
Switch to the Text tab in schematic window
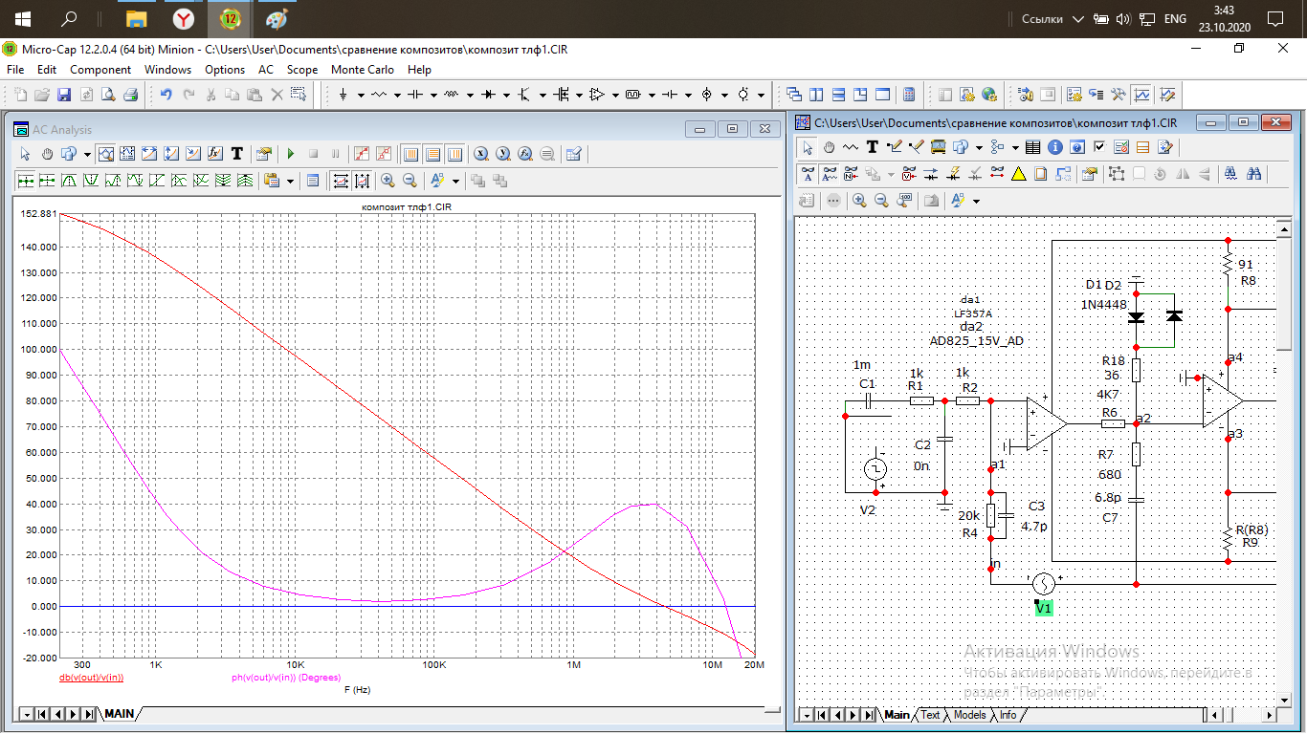point(930,715)
